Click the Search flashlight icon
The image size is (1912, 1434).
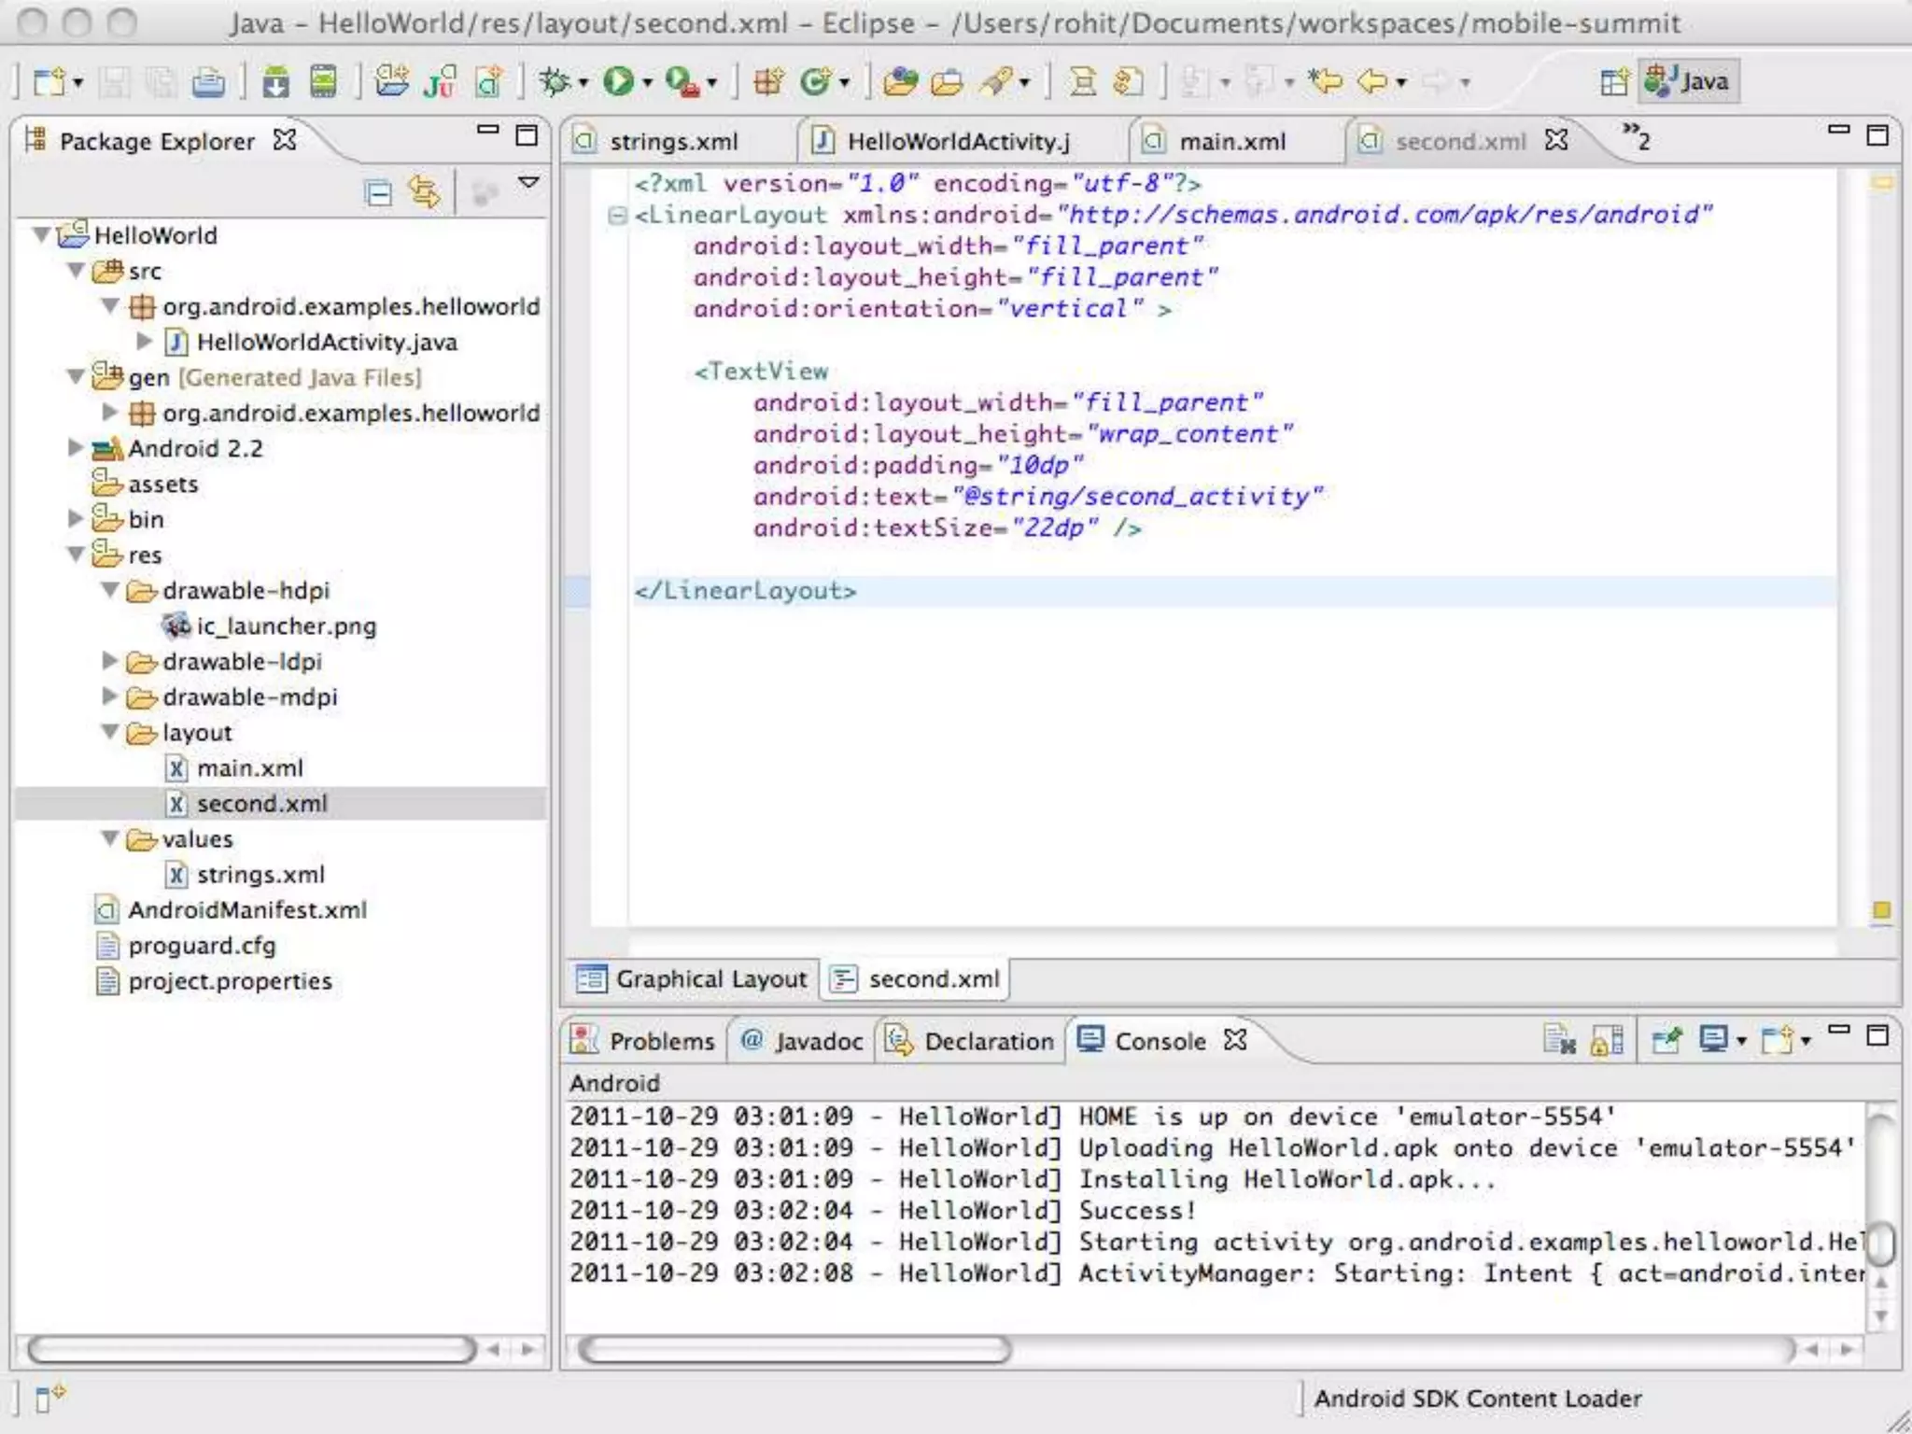click(996, 82)
